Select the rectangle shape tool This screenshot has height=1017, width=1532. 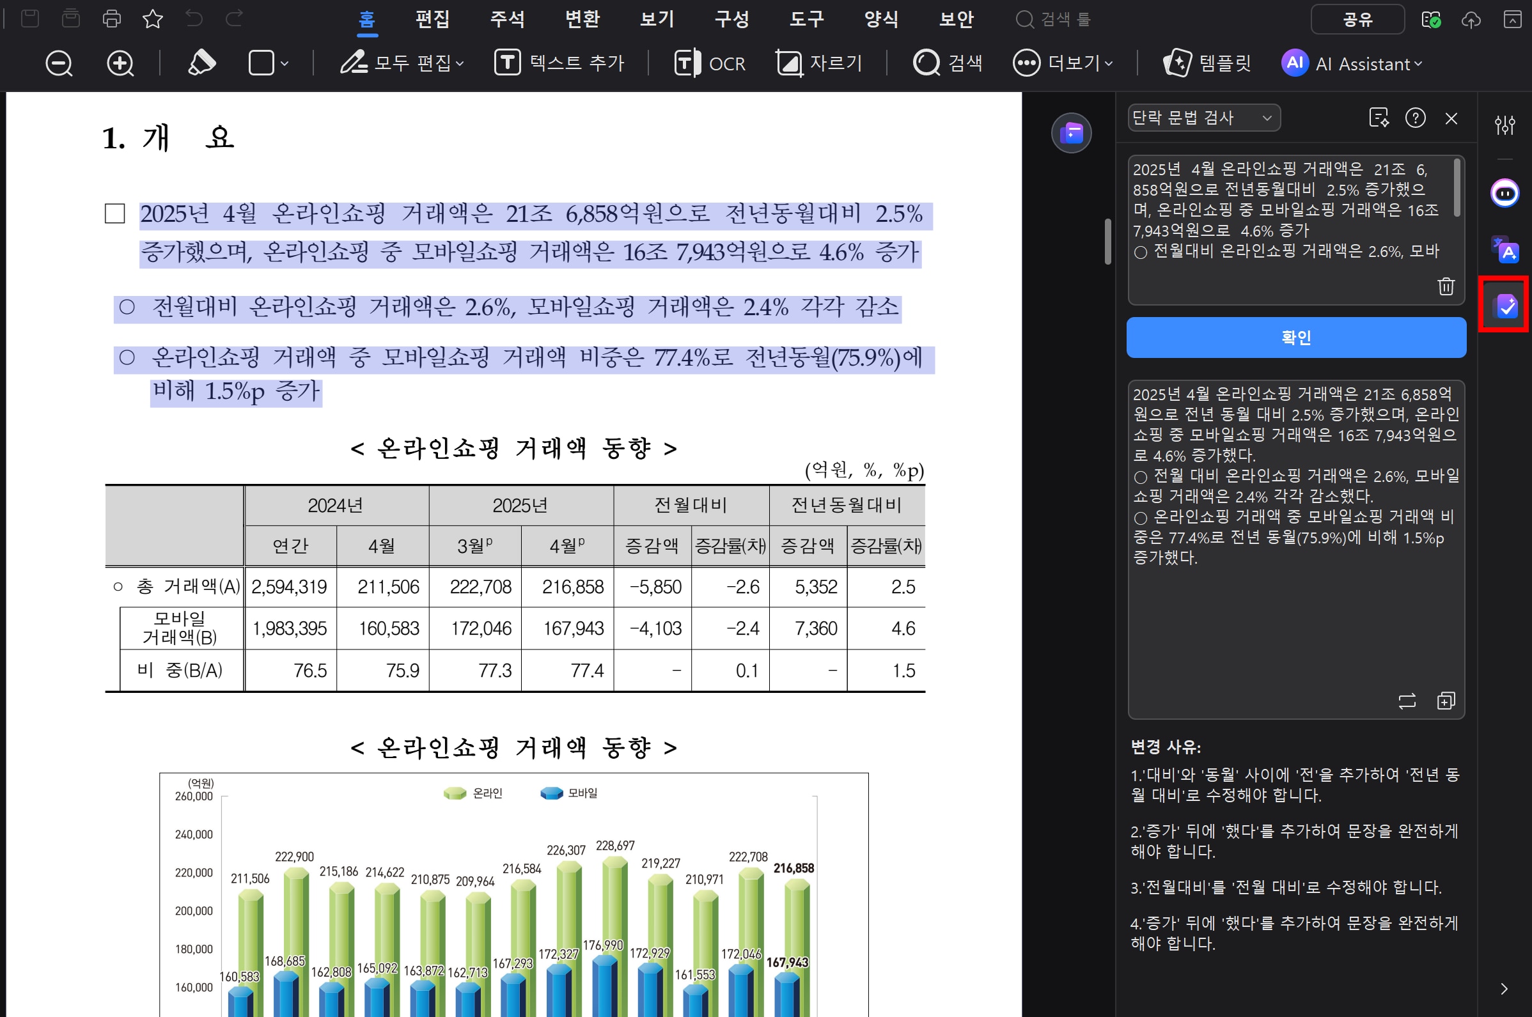[x=262, y=63]
